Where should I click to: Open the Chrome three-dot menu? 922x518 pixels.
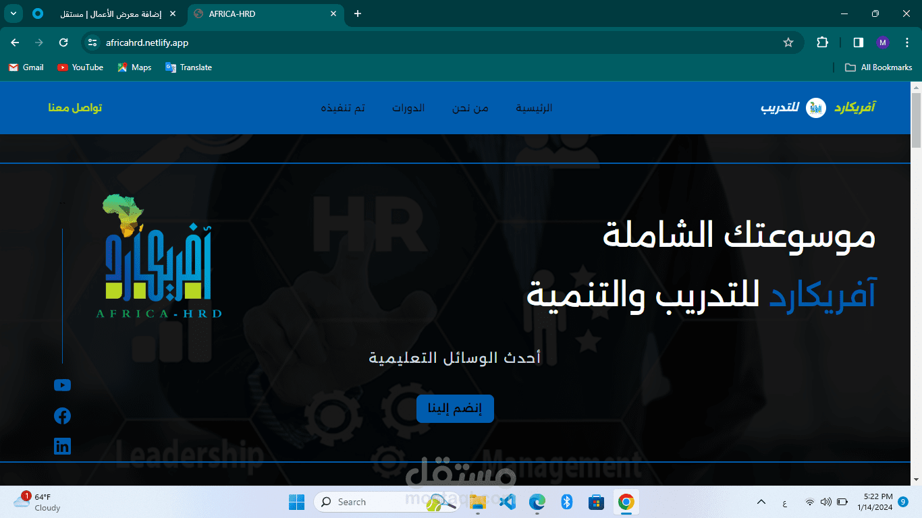906,42
